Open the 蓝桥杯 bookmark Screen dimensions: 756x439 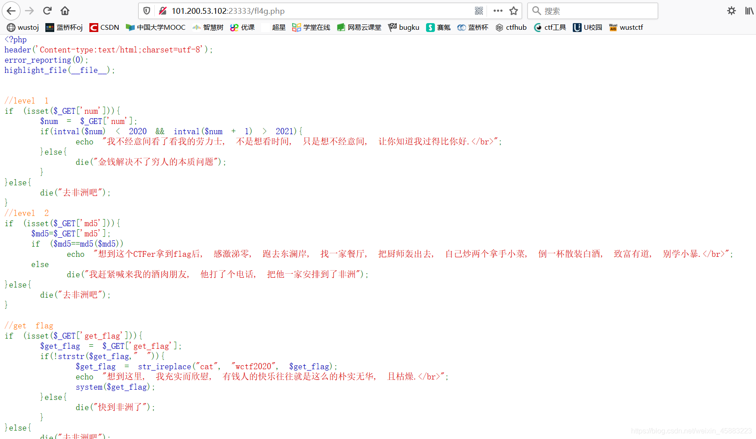(473, 28)
